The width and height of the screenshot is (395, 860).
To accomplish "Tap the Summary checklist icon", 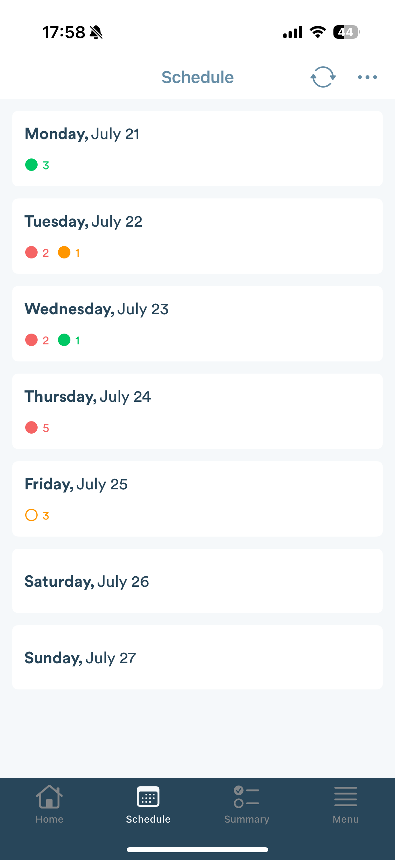I will [246, 797].
